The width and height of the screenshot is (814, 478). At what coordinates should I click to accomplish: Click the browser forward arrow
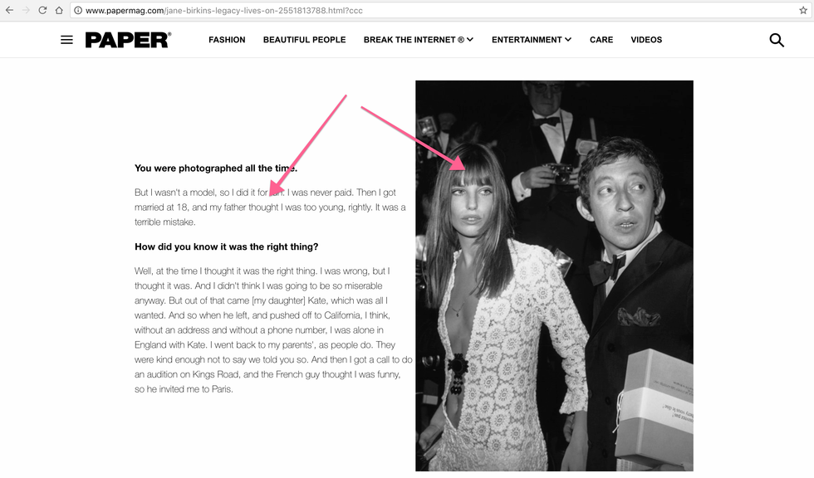[26, 11]
